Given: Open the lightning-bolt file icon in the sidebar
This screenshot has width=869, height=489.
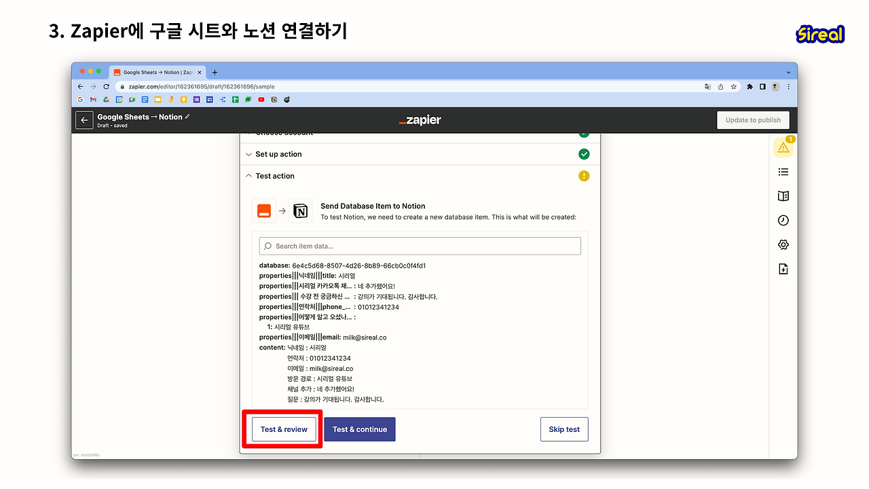Looking at the screenshot, I should (x=783, y=269).
